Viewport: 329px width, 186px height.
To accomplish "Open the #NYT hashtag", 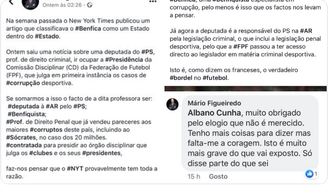I will tap(75, 168).
